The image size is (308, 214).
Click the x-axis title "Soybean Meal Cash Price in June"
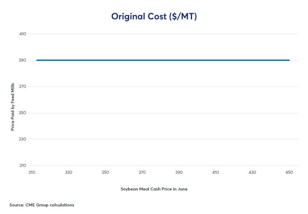point(154,189)
